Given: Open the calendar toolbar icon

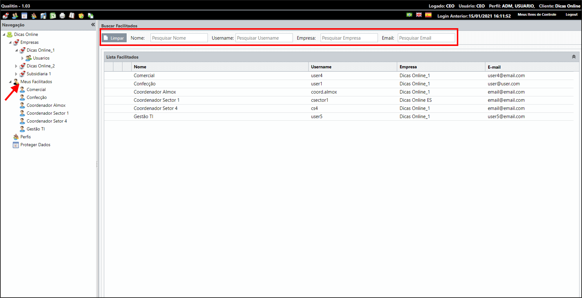Looking at the screenshot, I should 24,16.
